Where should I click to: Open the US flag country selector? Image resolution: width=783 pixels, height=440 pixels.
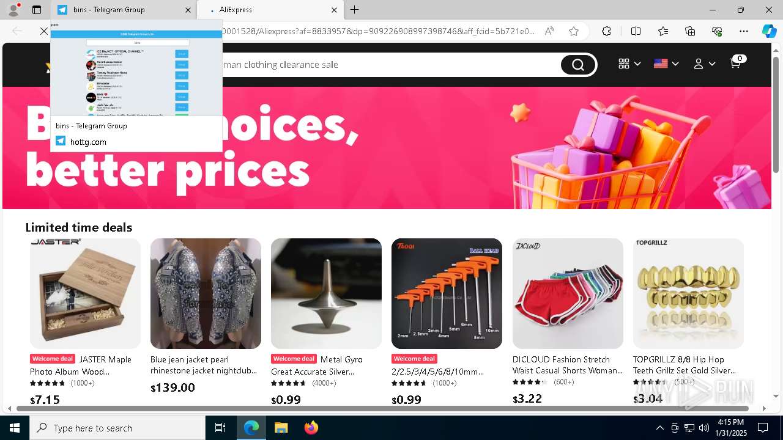tap(666, 64)
